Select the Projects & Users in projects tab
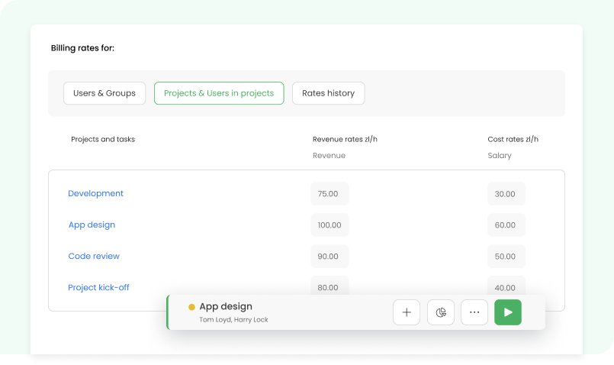Screen dimensions: 614x365 pos(219,93)
